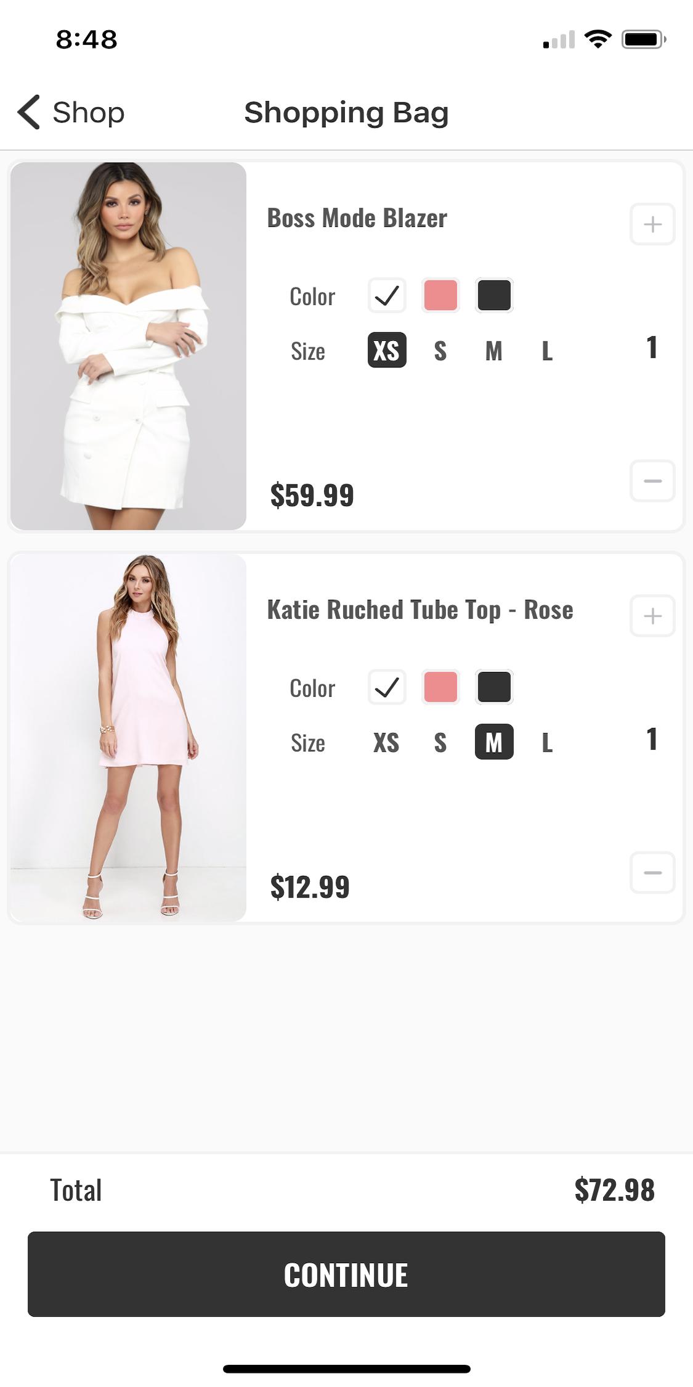Open Katie Ruched Tube Top product photo
This screenshot has height=1387, width=693.
click(128, 738)
